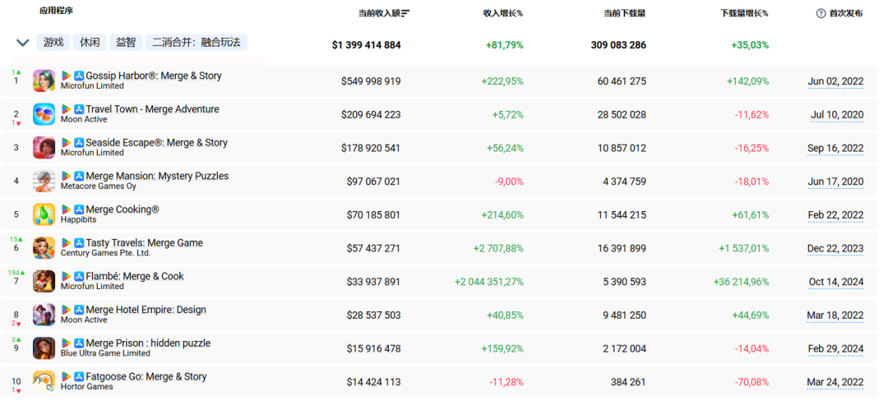Click Google Play icon beside Seaside Escape

pos(67,143)
